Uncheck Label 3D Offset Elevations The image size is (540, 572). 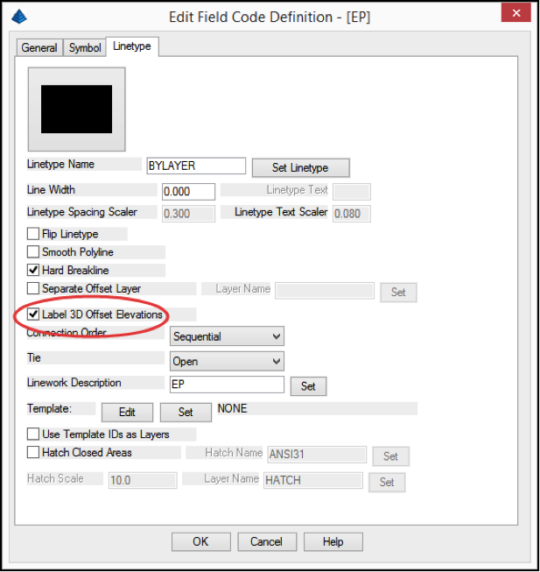(x=33, y=314)
